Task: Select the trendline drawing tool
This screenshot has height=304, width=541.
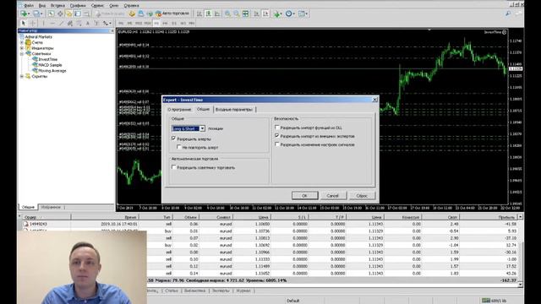Action: 62,23
